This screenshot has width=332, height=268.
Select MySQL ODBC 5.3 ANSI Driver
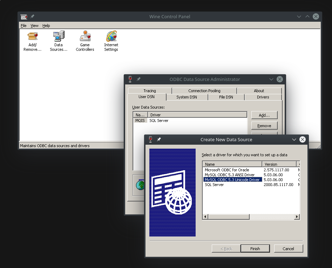pyautogui.click(x=230, y=175)
